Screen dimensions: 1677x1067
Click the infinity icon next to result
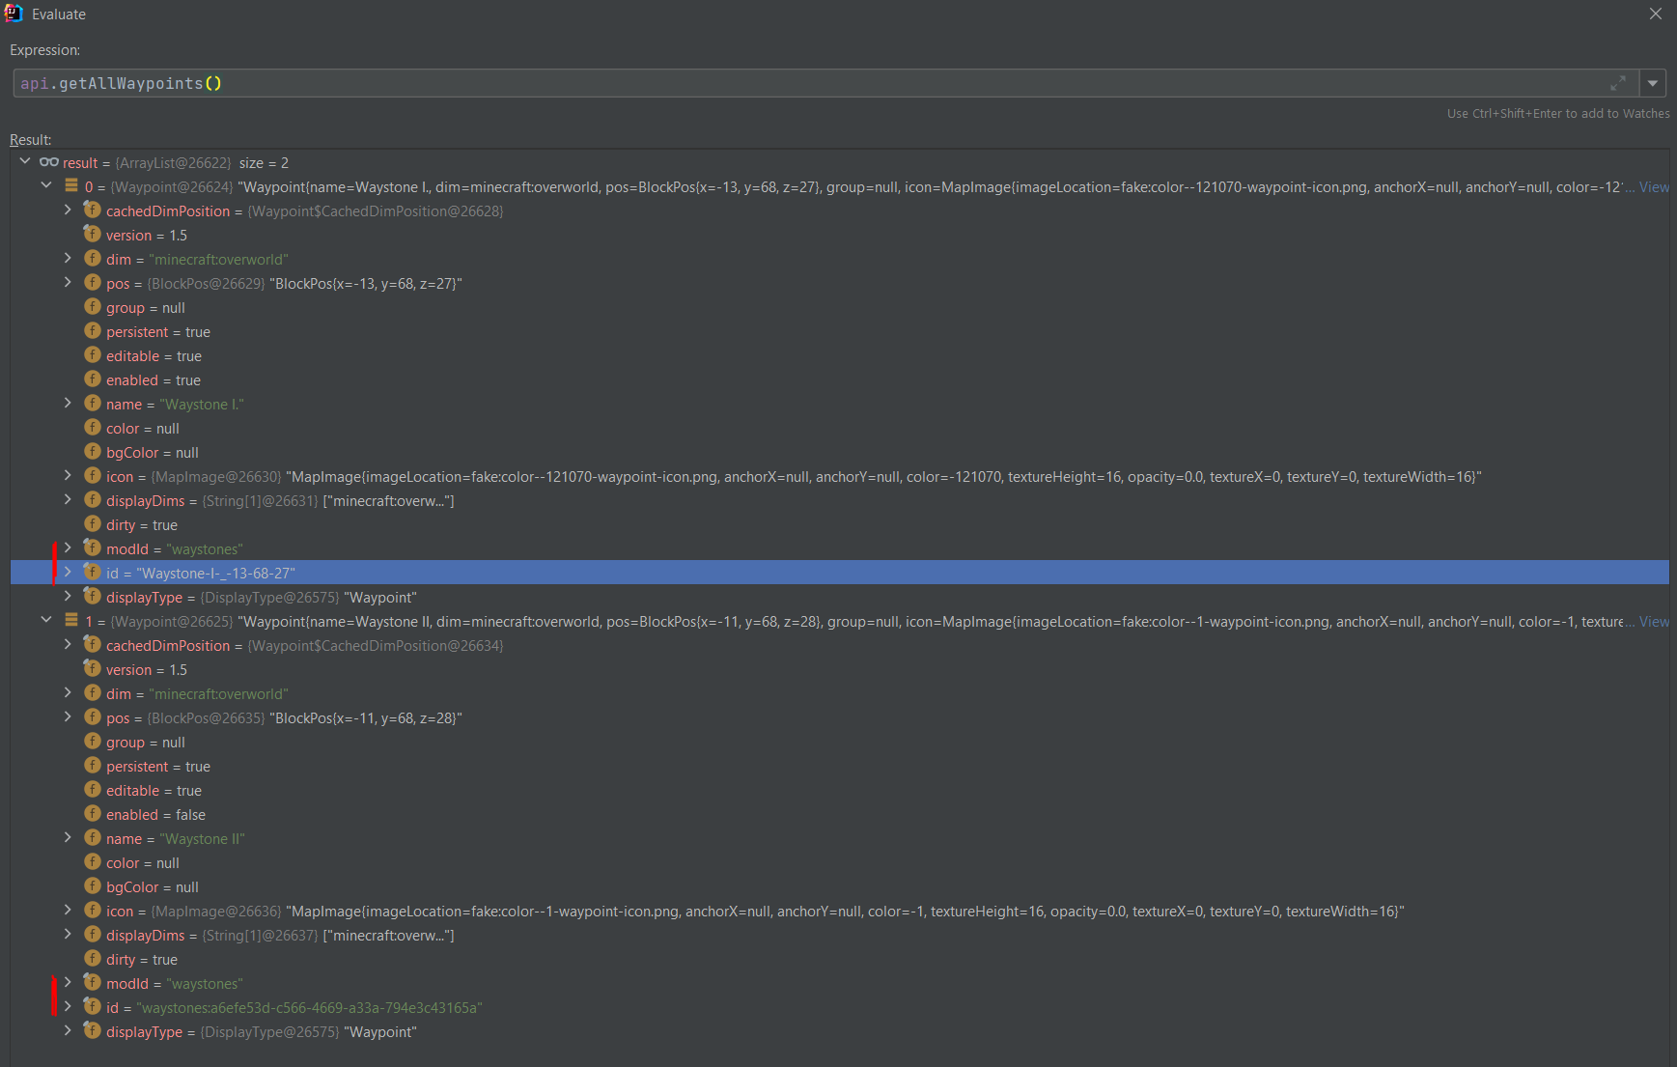click(47, 162)
